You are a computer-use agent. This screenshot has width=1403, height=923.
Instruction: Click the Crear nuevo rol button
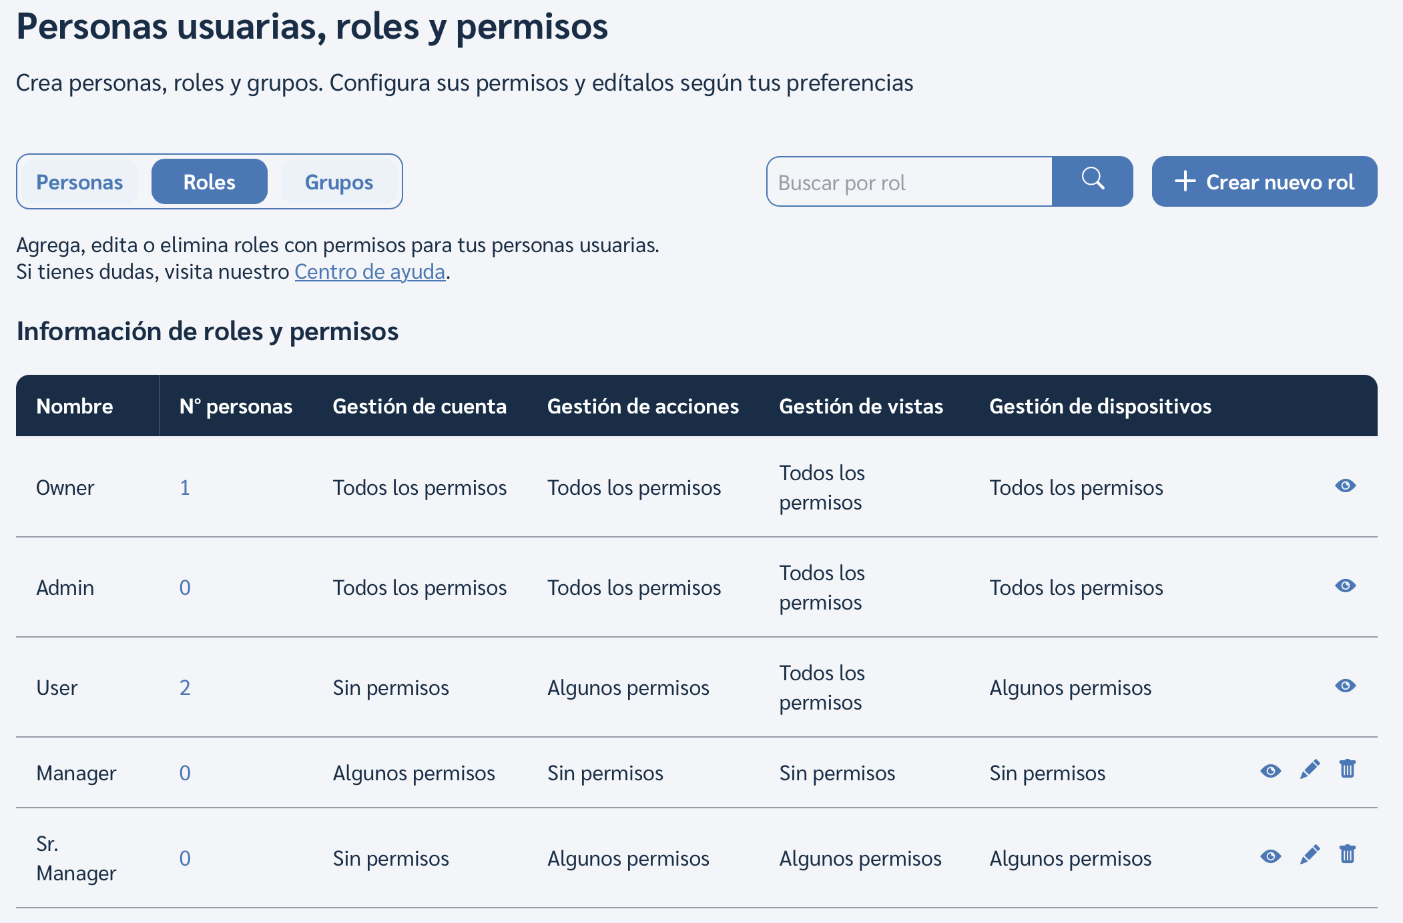click(x=1264, y=181)
